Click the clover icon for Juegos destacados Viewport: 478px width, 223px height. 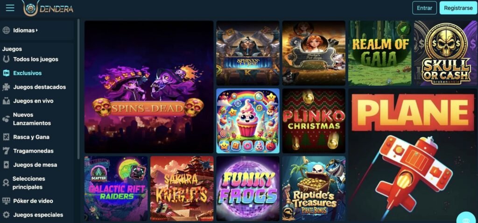(6, 87)
